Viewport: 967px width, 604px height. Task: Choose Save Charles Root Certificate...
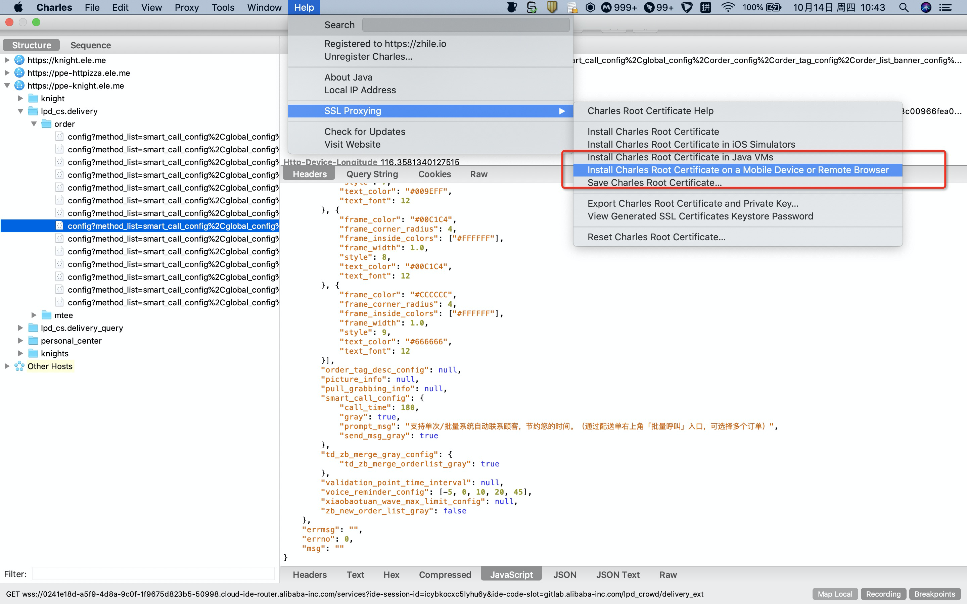point(738,183)
